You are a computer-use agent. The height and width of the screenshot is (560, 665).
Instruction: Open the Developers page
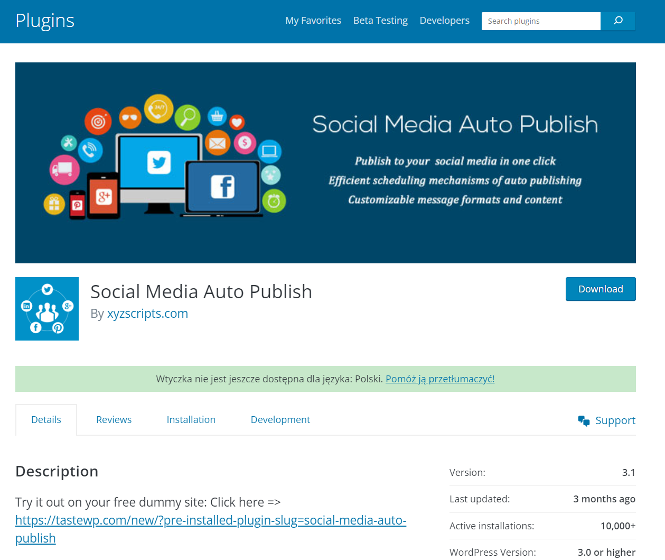point(444,21)
